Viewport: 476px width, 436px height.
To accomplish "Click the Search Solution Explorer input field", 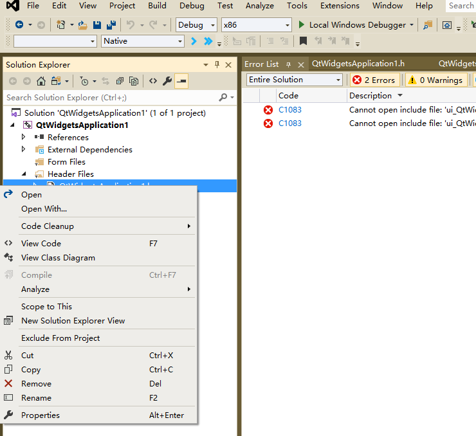I will pyautogui.click(x=111, y=97).
